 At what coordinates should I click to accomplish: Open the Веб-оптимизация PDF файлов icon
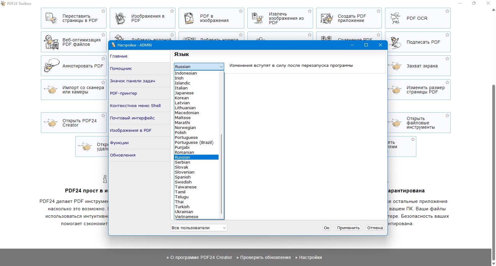[x=51, y=42]
